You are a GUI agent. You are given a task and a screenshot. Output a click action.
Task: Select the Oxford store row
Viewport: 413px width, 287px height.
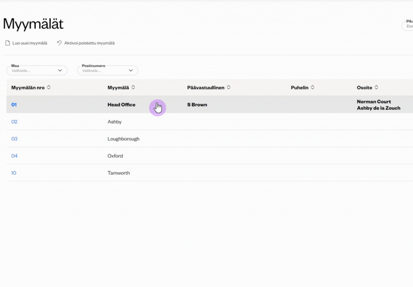pyautogui.click(x=115, y=156)
